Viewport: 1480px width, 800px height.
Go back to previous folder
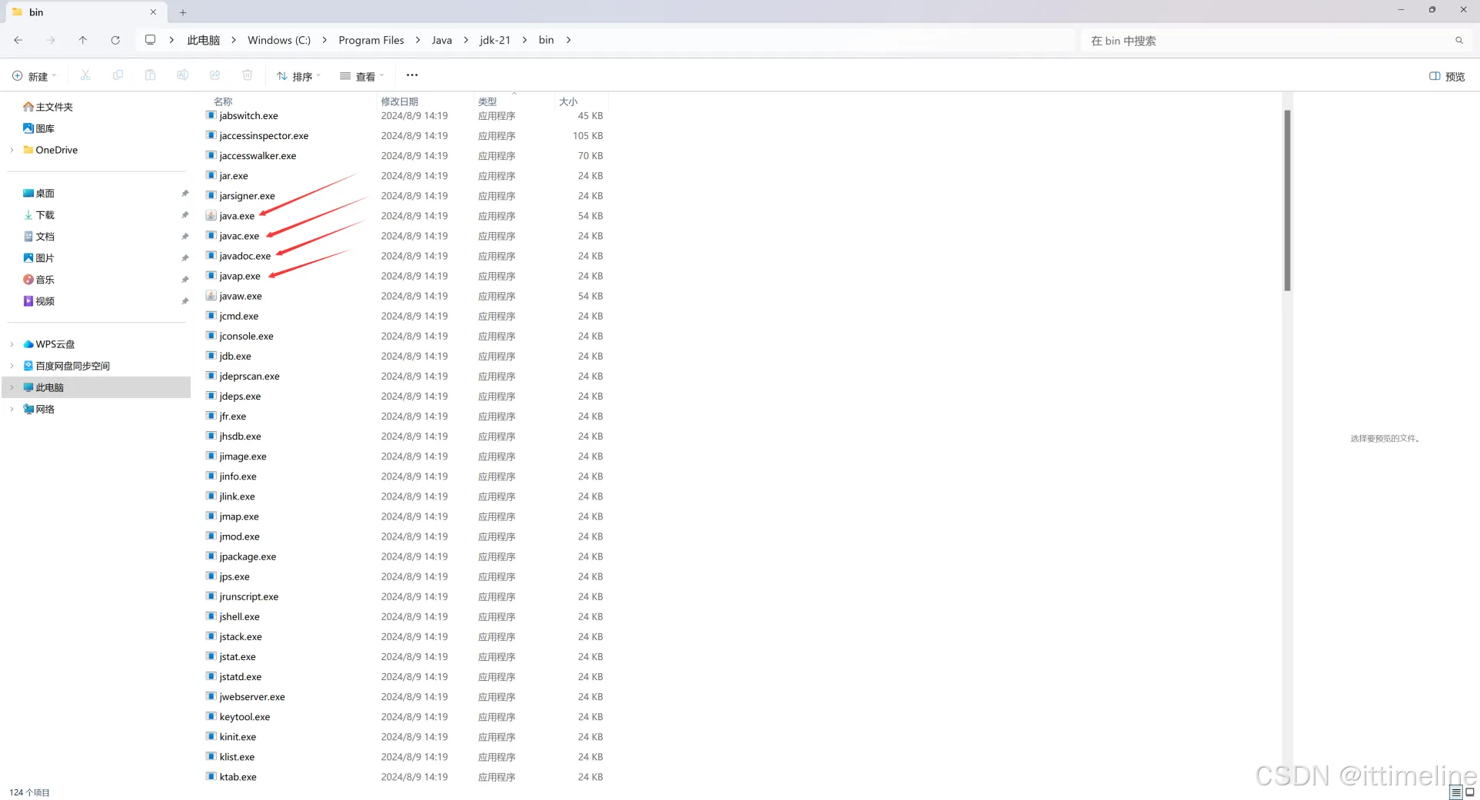[18, 40]
